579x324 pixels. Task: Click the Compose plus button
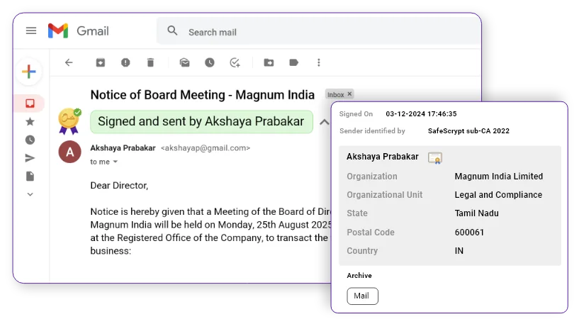click(x=29, y=72)
